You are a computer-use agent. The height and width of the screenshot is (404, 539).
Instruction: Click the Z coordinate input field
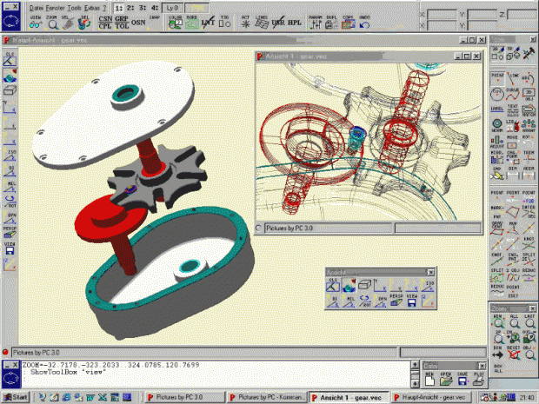[522, 15]
